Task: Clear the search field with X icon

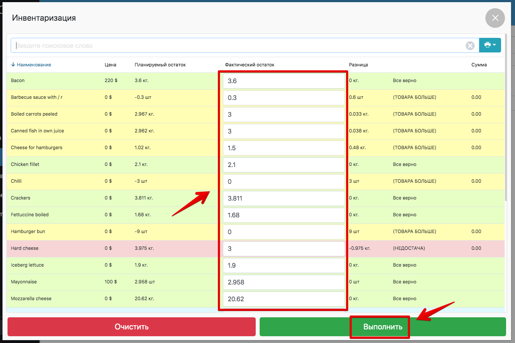Action: 470,46
